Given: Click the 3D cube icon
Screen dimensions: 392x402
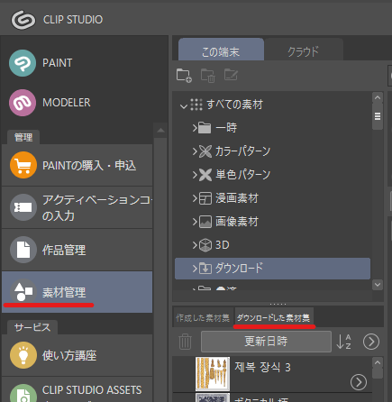Looking at the screenshot, I should [x=205, y=245].
